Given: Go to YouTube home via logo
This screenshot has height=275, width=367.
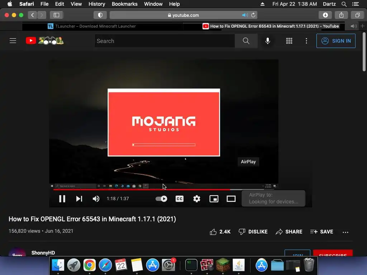Looking at the screenshot, I should click(44, 41).
